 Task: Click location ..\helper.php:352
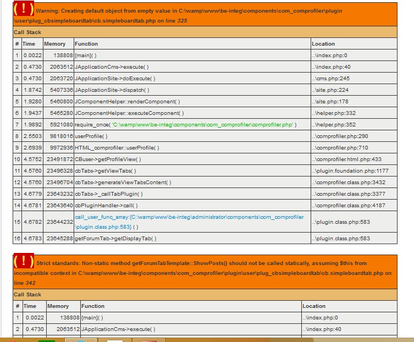[334, 125]
